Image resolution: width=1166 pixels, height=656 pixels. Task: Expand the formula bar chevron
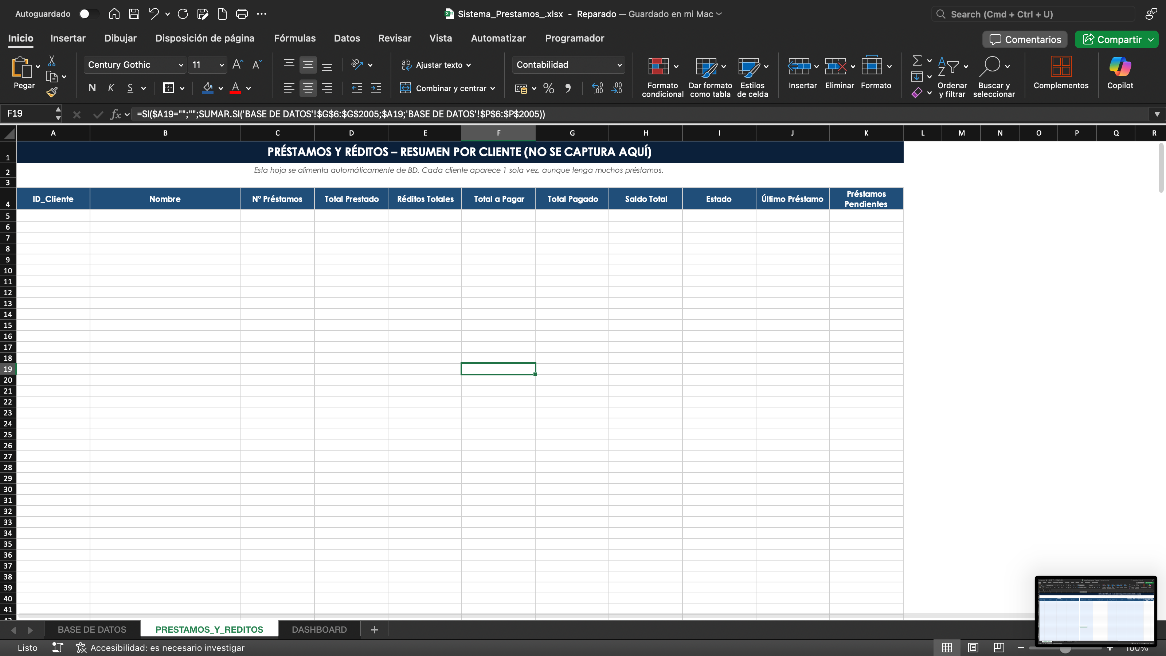pos(1157,114)
